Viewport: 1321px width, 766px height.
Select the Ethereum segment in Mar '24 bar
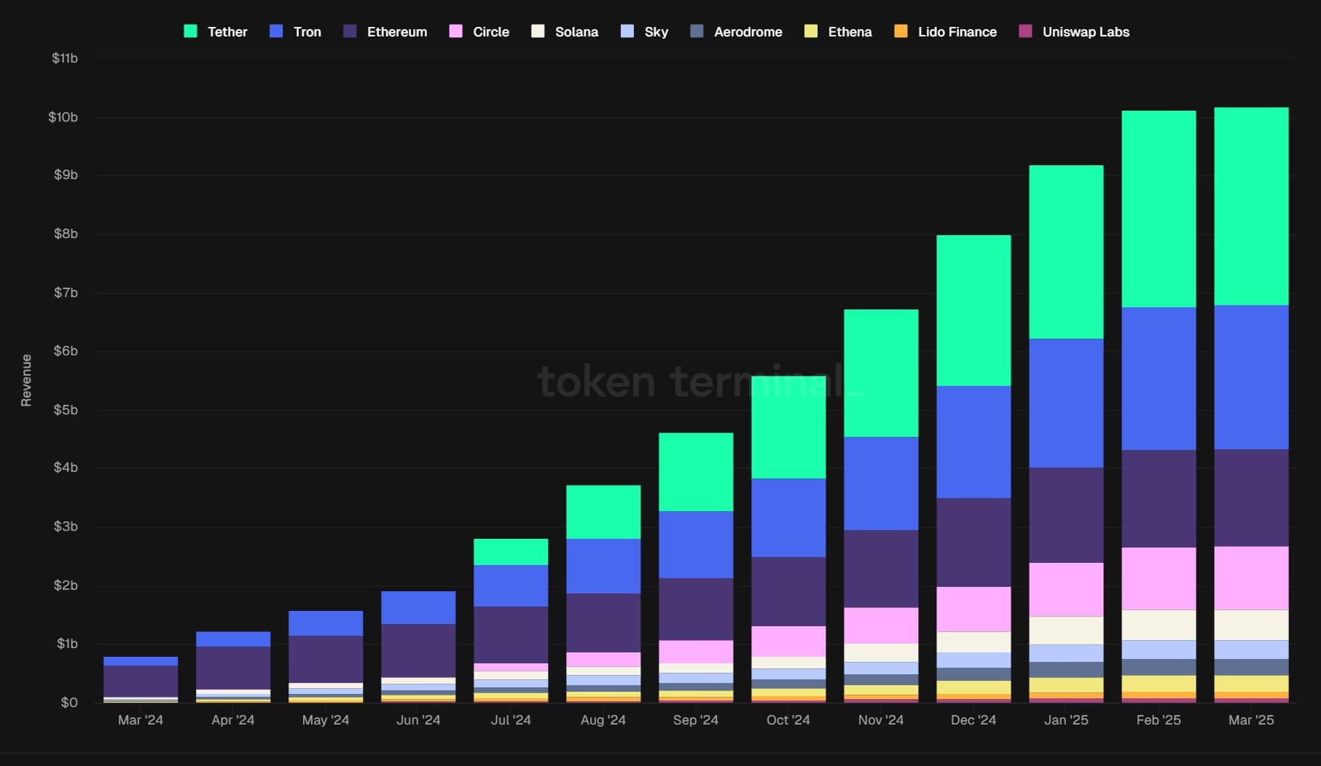(x=141, y=681)
